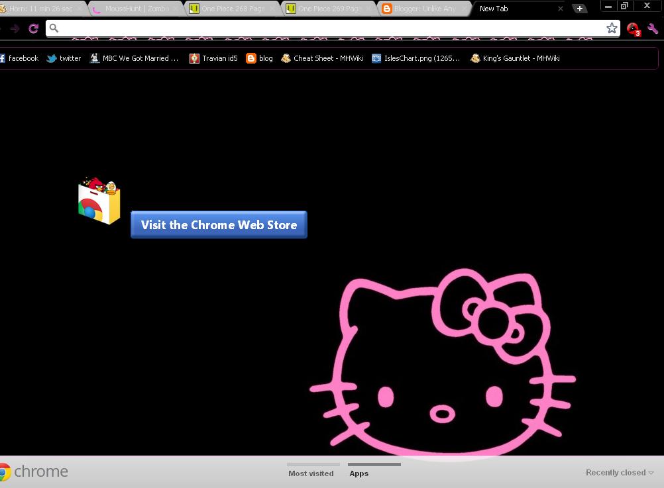Screen dimensions: 664x488
Task: Open the twitter bookmark
Action: [64, 58]
